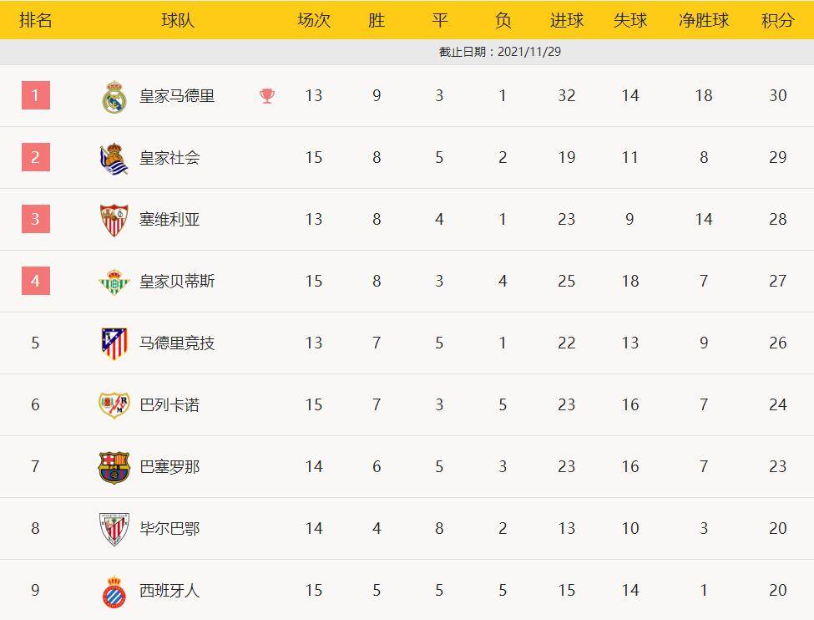The height and width of the screenshot is (620, 814).
Task: Sort by the 净胜球 column header
Action: point(704,20)
